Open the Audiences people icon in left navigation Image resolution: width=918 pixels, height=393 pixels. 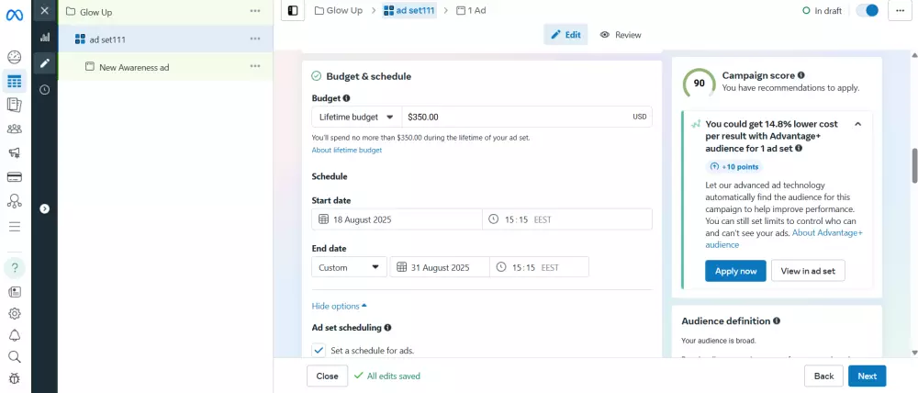pos(15,129)
